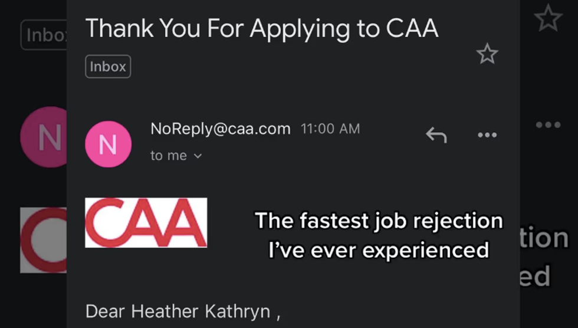Select the email subject title text
Image resolution: width=578 pixels, height=328 pixels.
click(262, 28)
